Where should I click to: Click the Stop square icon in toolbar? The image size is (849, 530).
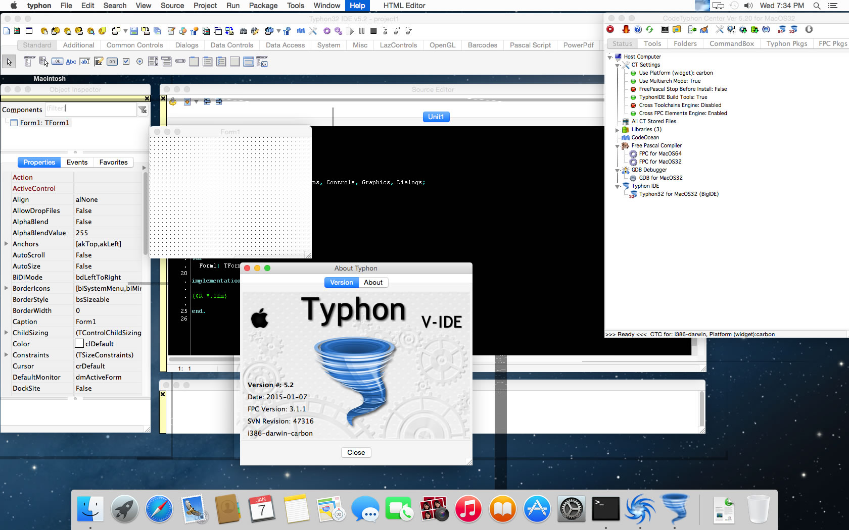(373, 31)
